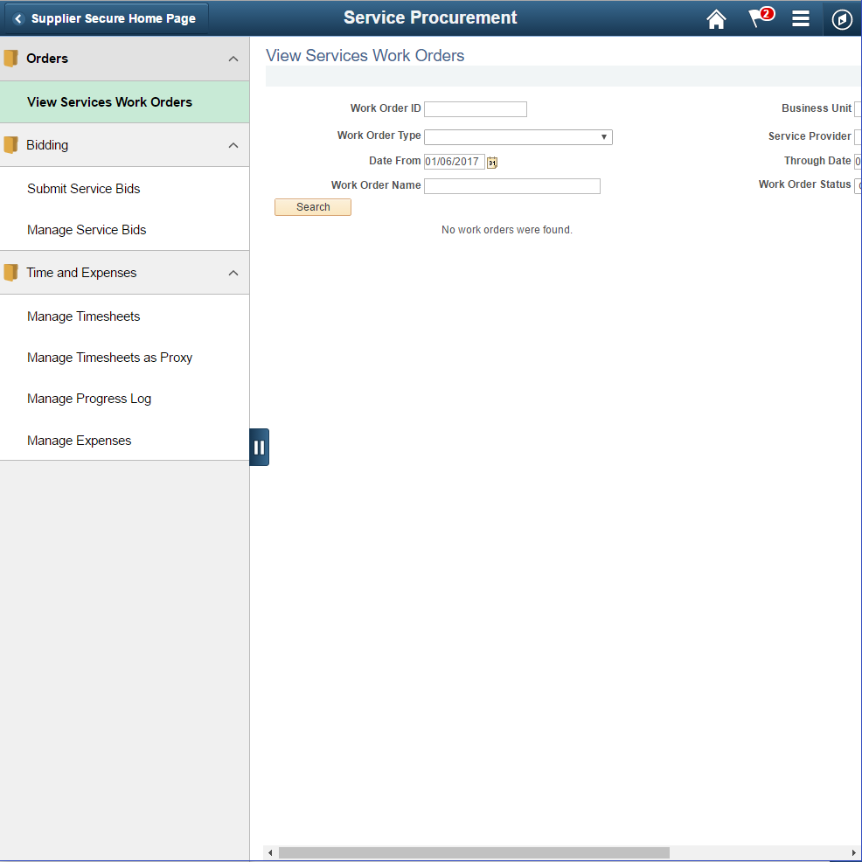Click the Date From field

click(x=454, y=162)
